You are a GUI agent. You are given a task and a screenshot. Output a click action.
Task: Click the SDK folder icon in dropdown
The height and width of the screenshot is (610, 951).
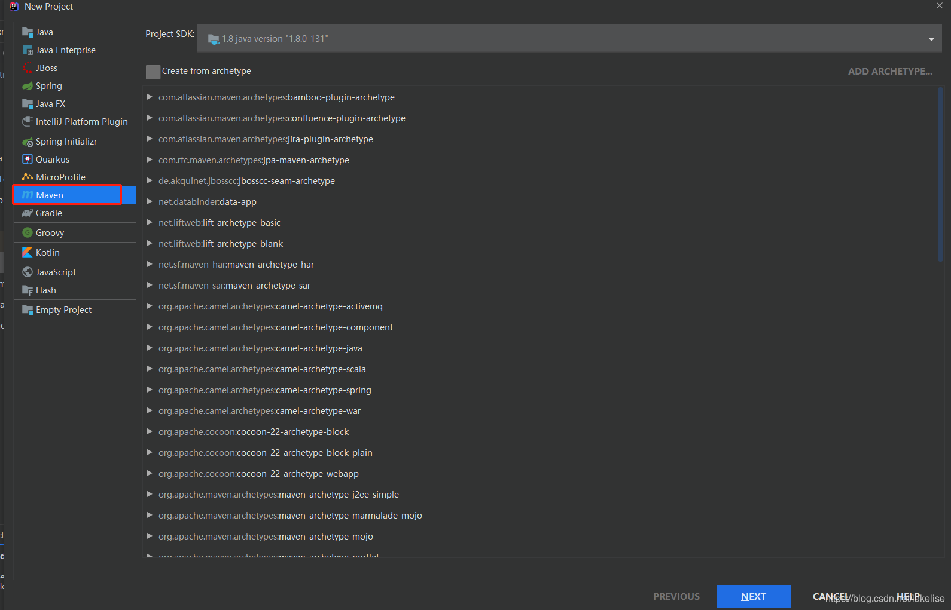pyautogui.click(x=214, y=39)
